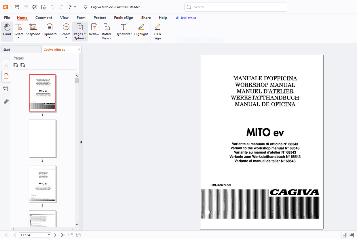
Task: Select the Hand tool
Action: [x=7, y=30]
